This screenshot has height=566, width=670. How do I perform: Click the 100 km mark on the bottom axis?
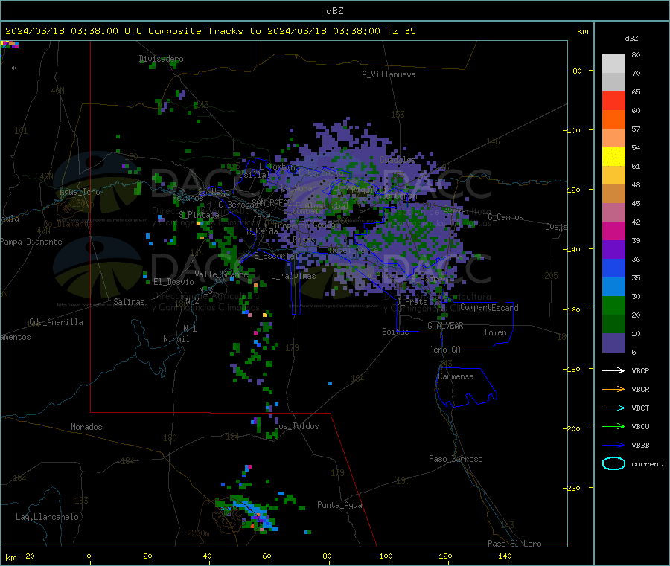(386, 556)
